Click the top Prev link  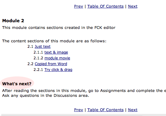(x=79, y=6)
